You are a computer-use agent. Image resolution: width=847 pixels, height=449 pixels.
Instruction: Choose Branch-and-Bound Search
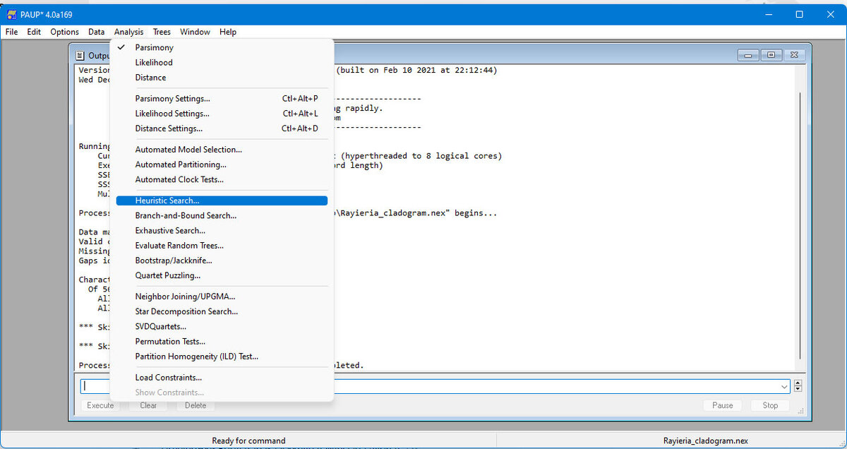222,215
